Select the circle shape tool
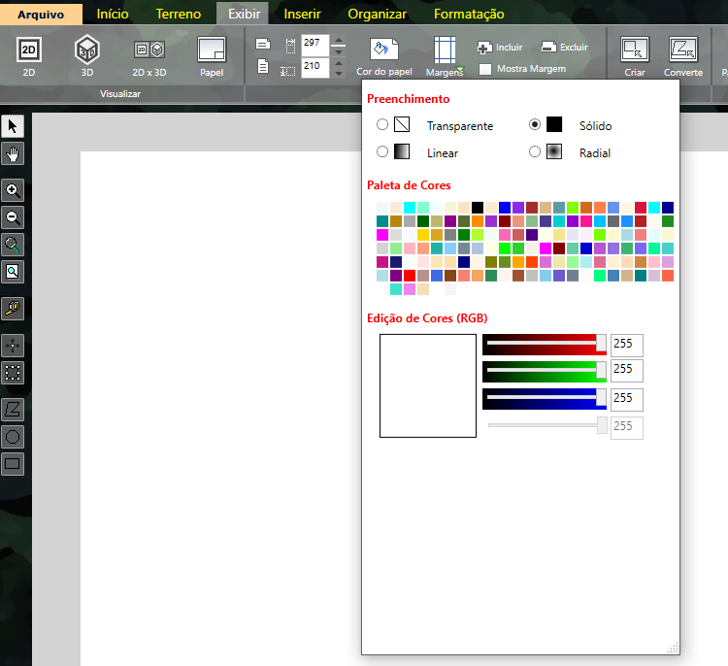The width and height of the screenshot is (728, 666). click(13, 437)
